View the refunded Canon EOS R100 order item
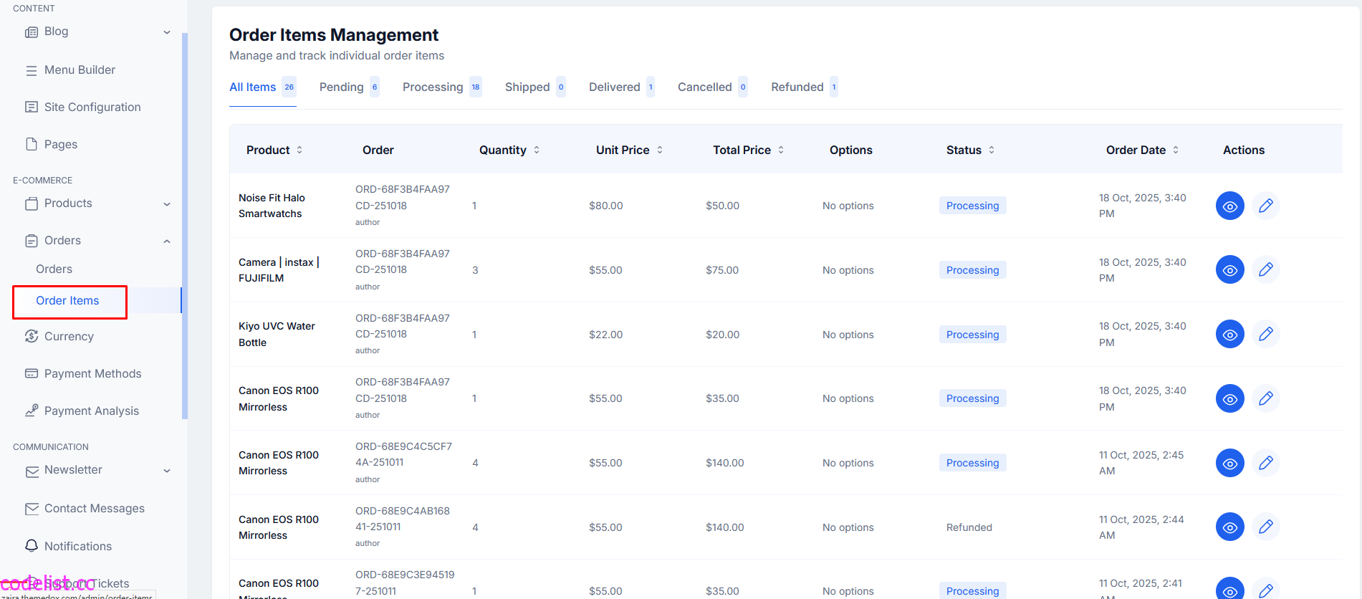The image size is (1362, 599). [x=1229, y=527]
